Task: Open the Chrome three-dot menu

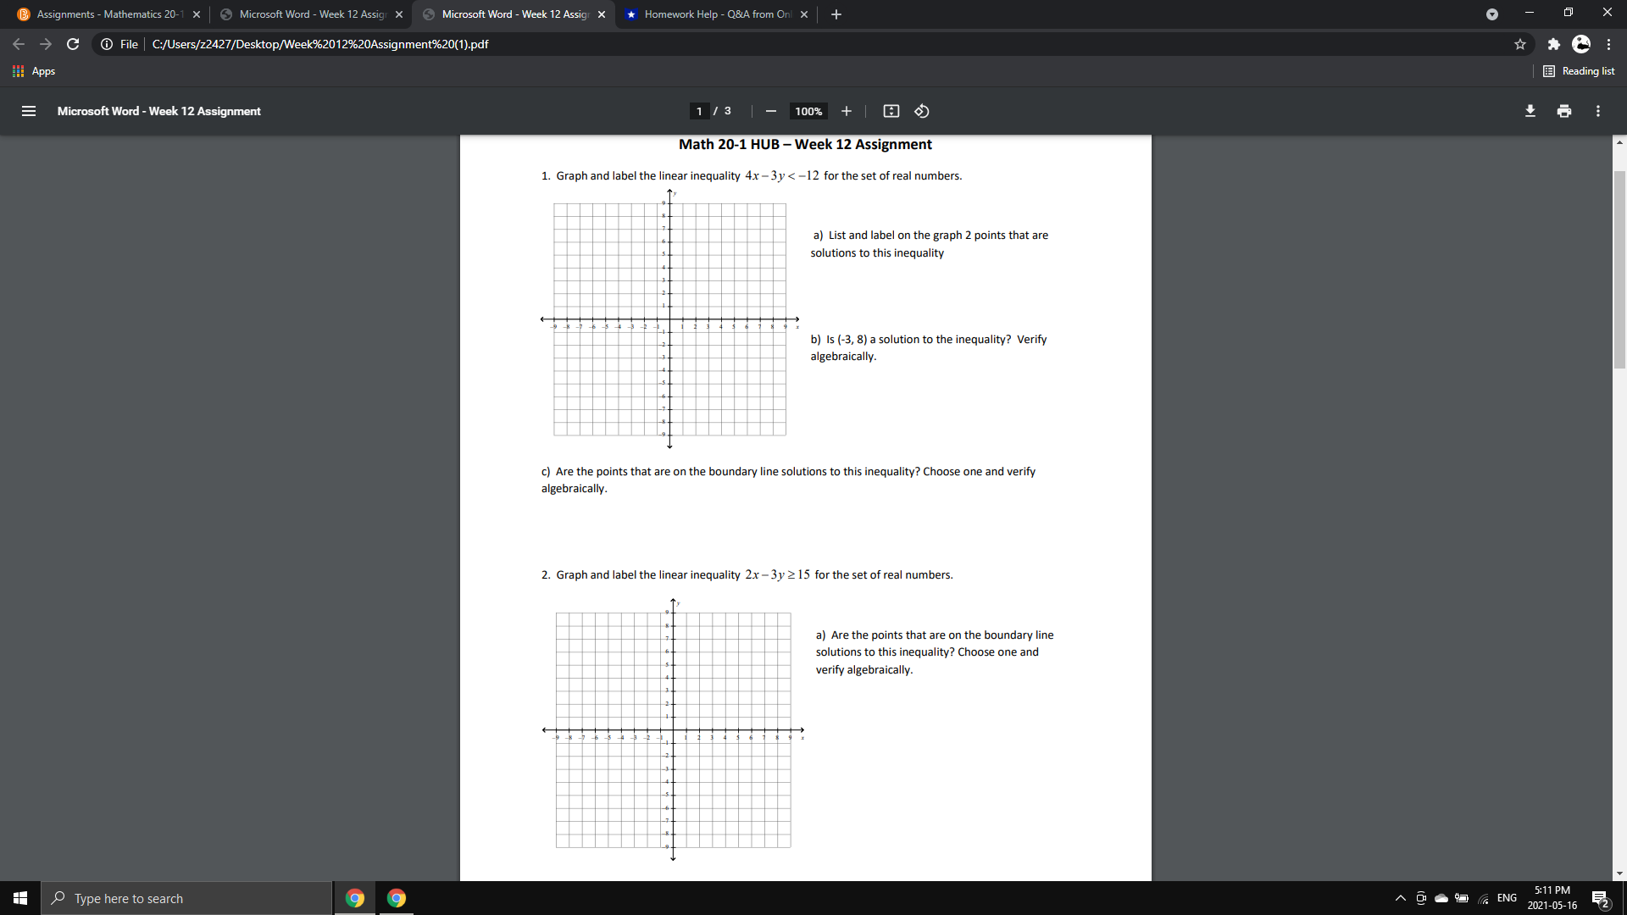Action: pyautogui.click(x=1609, y=44)
